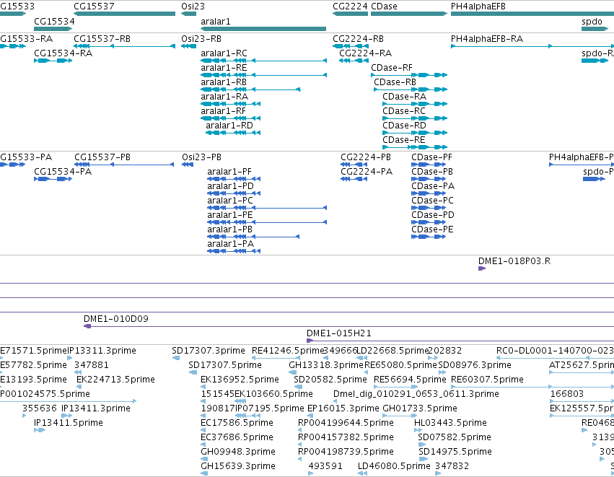Click protein CDase-PD
614x477 pixels.
coord(429,222)
